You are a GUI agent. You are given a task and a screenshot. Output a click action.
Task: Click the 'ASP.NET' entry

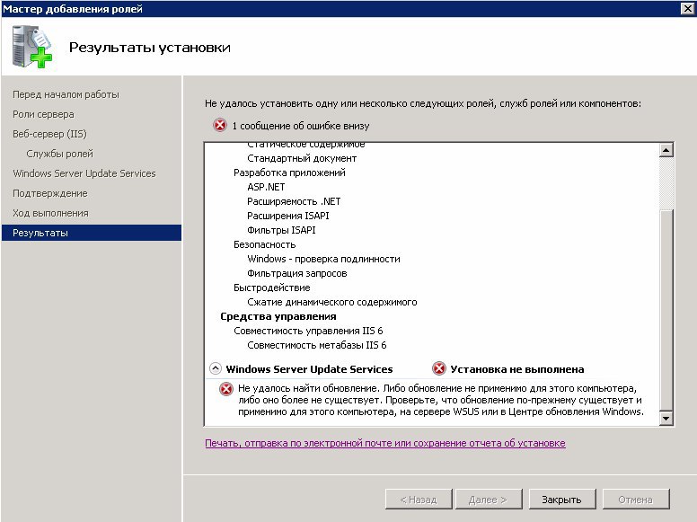click(266, 187)
